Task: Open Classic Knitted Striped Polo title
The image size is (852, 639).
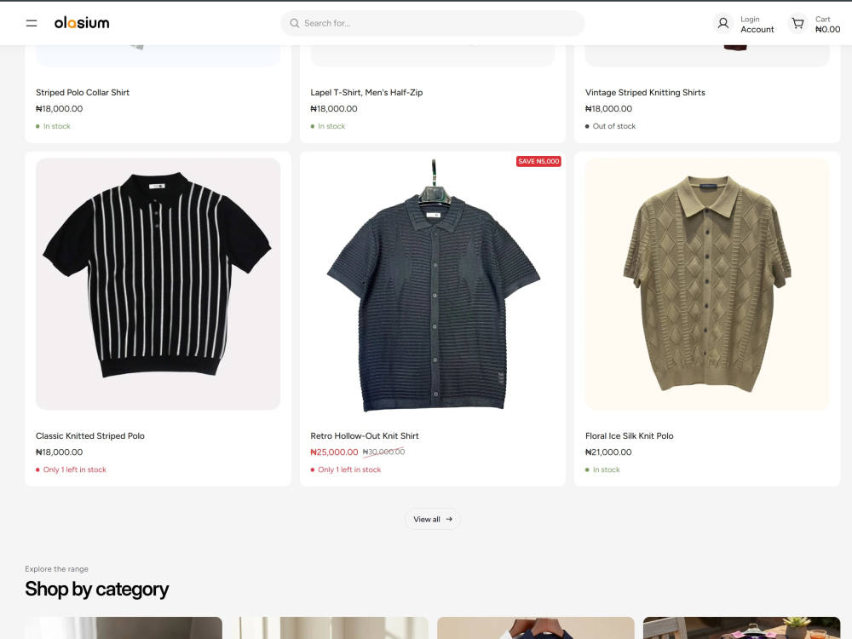Action: (90, 435)
